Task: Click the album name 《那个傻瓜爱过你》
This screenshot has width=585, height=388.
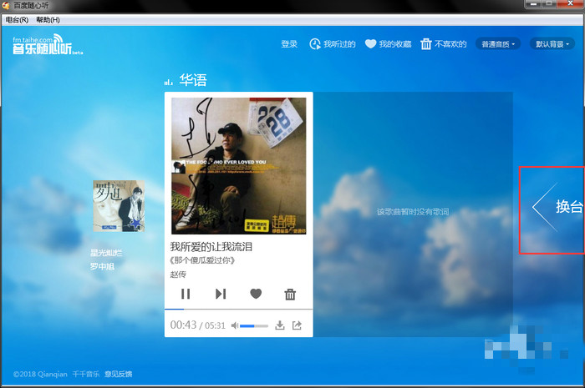Action: click(202, 260)
